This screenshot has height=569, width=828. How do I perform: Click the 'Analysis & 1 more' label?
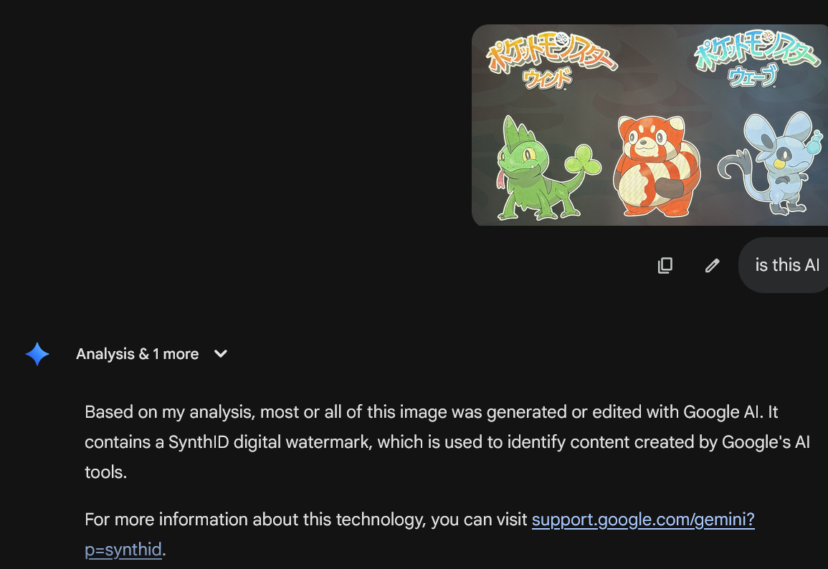click(138, 353)
